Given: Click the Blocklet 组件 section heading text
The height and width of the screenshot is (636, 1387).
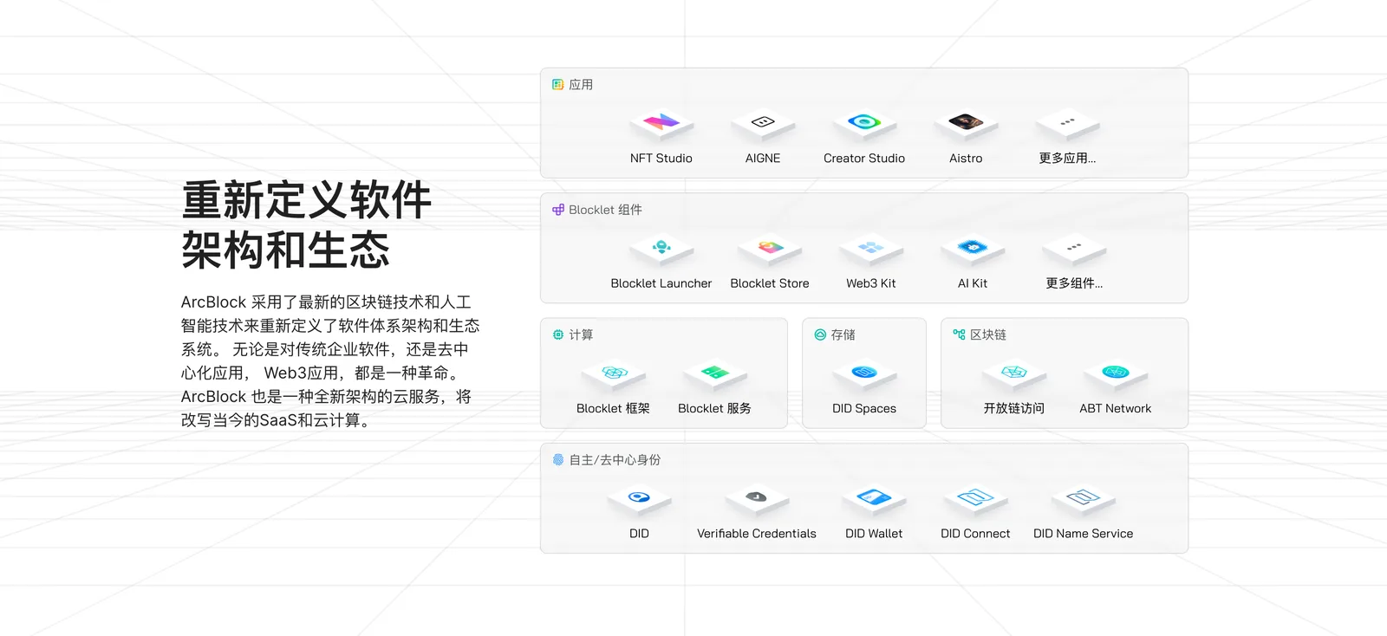Looking at the screenshot, I should click(605, 210).
